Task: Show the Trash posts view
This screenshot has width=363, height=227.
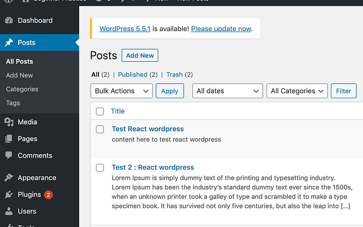Action: (174, 74)
